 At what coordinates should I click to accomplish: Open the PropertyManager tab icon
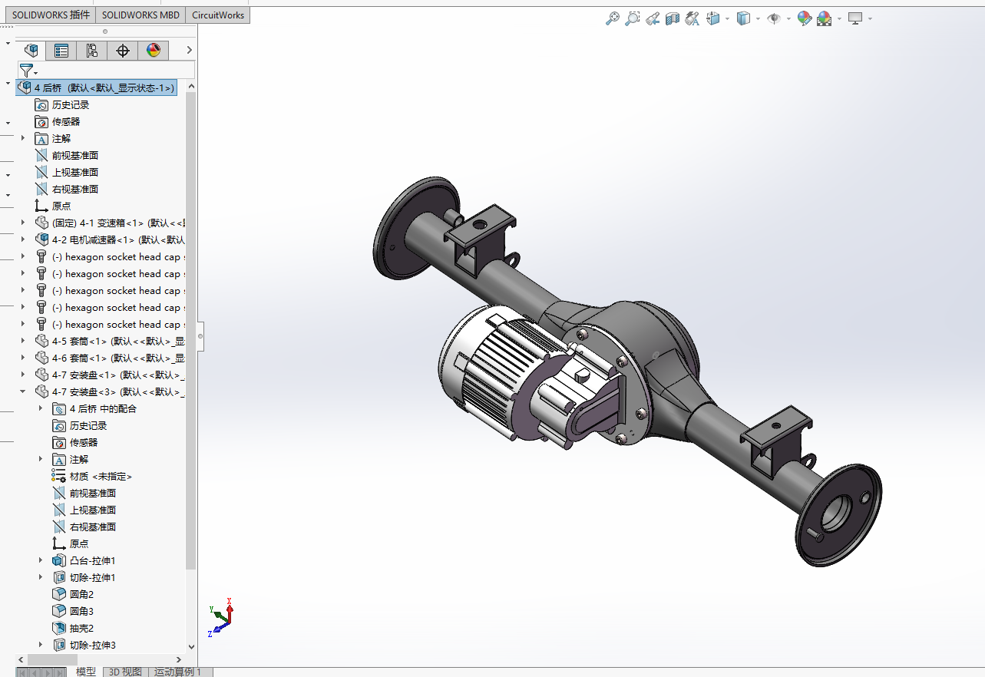pos(61,51)
